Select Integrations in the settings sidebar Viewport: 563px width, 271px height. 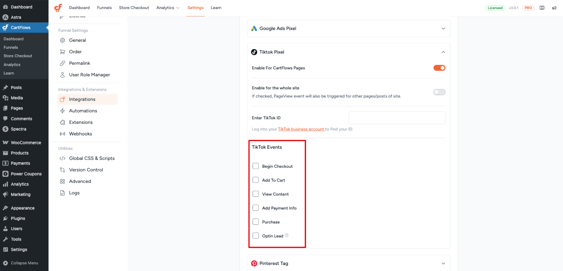(87, 99)
